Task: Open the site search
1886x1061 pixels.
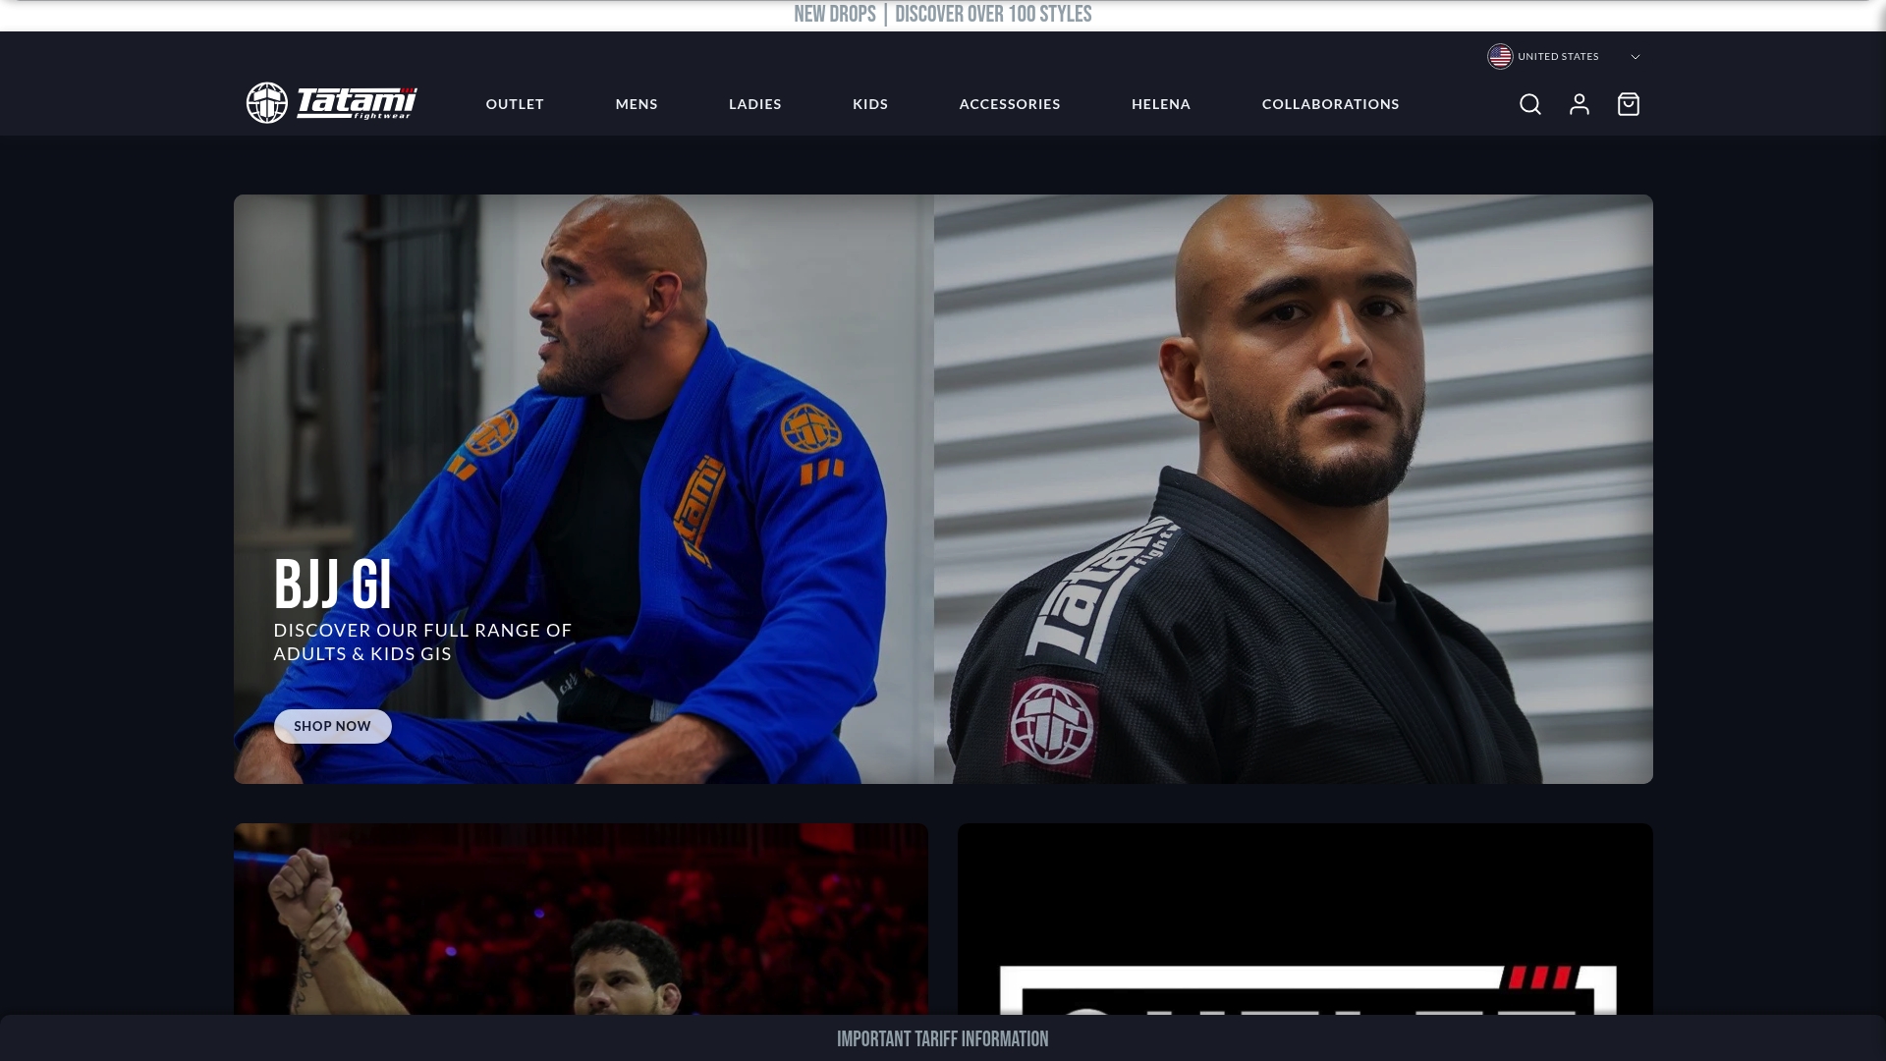Action: [1529, 104]
